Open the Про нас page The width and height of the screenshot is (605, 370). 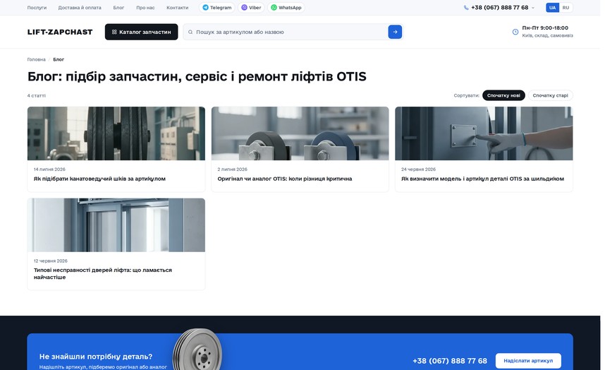click(145, 8)
